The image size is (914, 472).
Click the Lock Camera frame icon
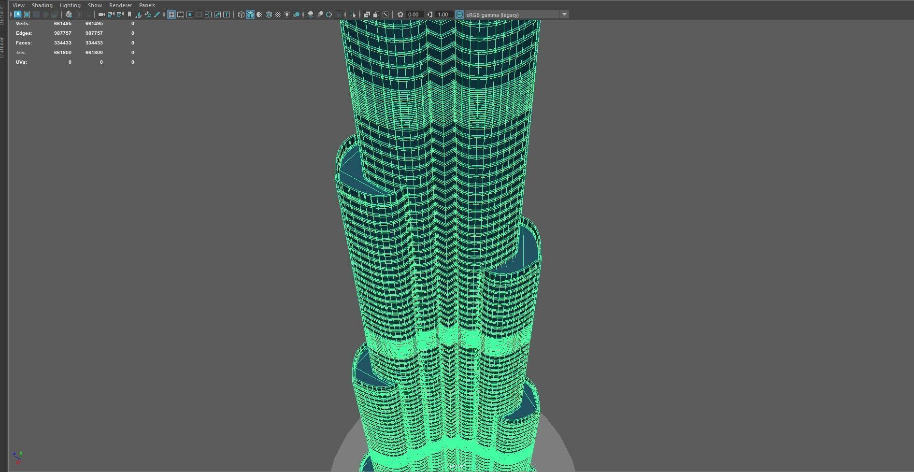pos(27,14)
